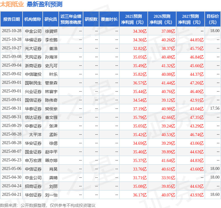Image resolution: width=221 pixels, height=208 pixels.
Task: Select the 研究员 column header
Action: coord(51,19)
